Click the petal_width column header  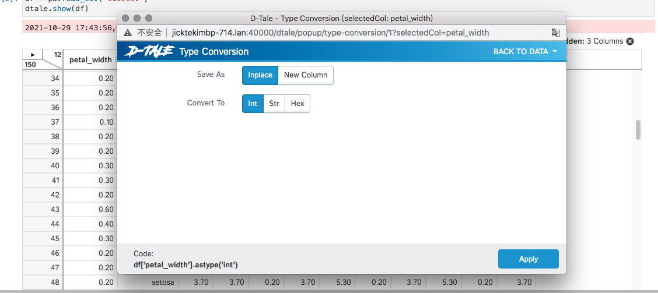click(90, 60)
